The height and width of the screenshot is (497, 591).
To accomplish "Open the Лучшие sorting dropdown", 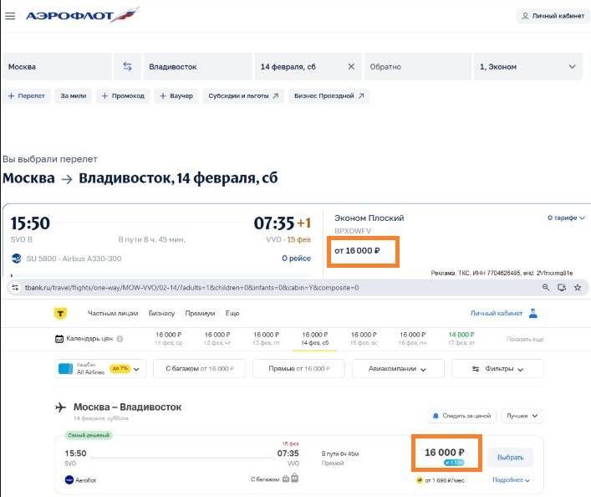I will tap(525, 416).
